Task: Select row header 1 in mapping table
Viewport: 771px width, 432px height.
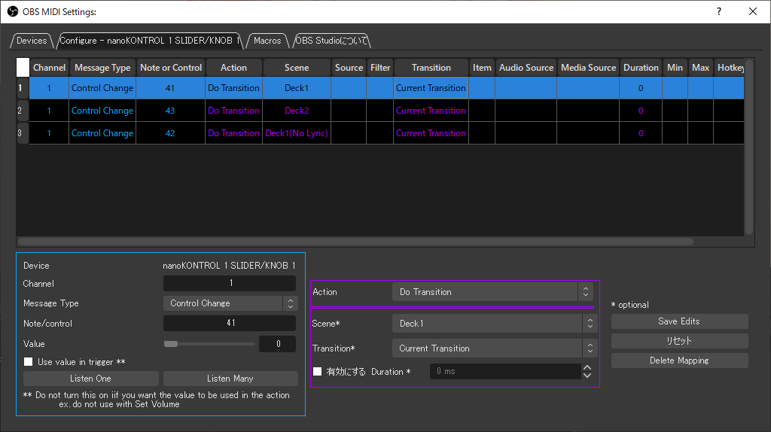Action: point(23,88)
